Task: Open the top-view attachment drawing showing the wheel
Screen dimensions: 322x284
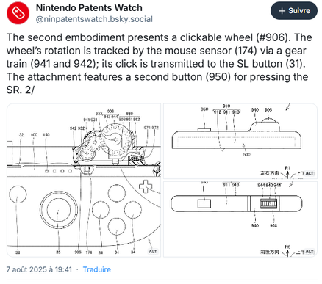Action: point(240,219)
